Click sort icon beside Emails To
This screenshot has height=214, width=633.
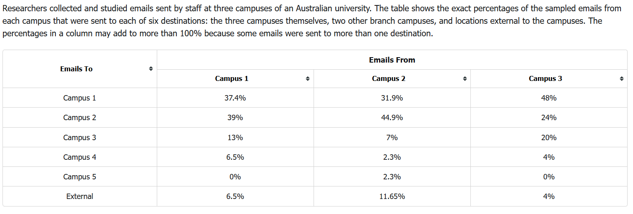pos(151,69)
